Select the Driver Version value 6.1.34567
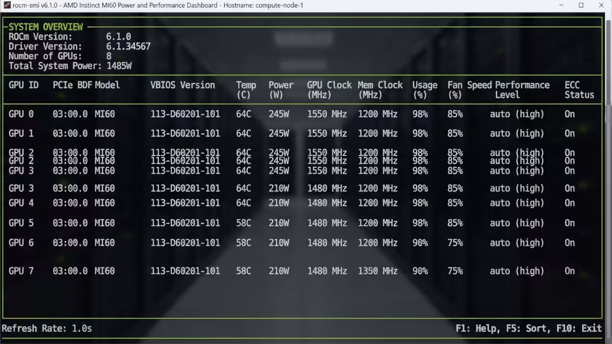The width and height of the screenshot is (612, 344). coord(128,46)
